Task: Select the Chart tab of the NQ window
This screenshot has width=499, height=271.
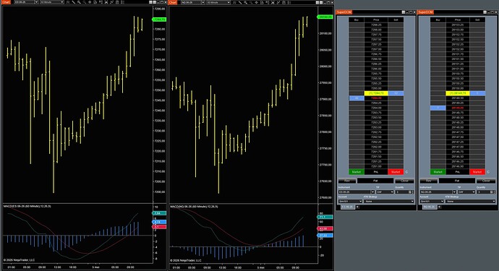Action: (172, 2)
